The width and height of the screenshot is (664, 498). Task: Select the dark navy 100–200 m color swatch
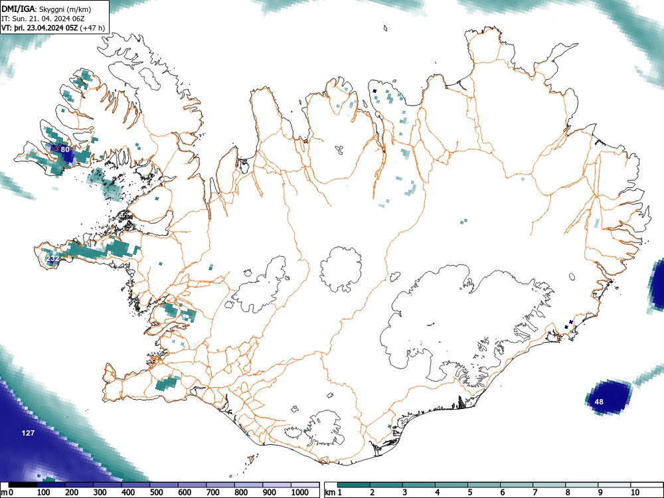click(x=51, y=485)
